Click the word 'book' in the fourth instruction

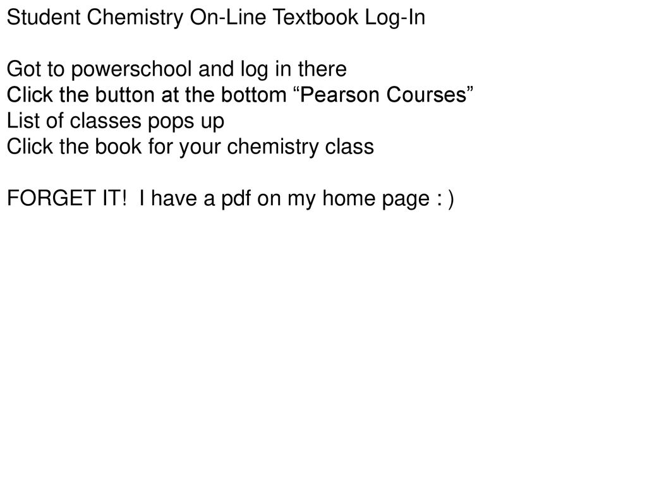[x=118, y=147]
